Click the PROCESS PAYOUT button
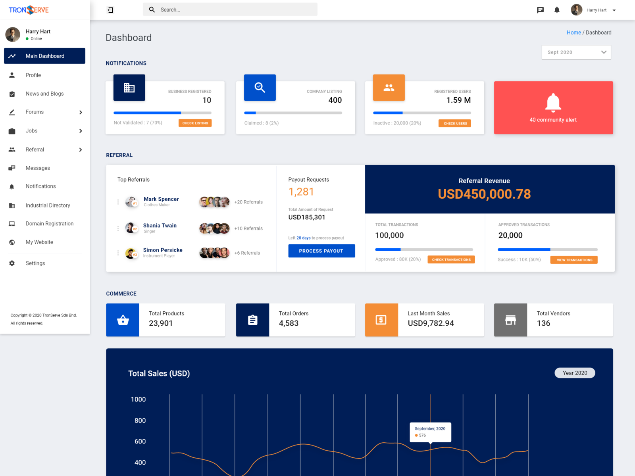Viewport: 635px width, 476px height. (321, 251)
